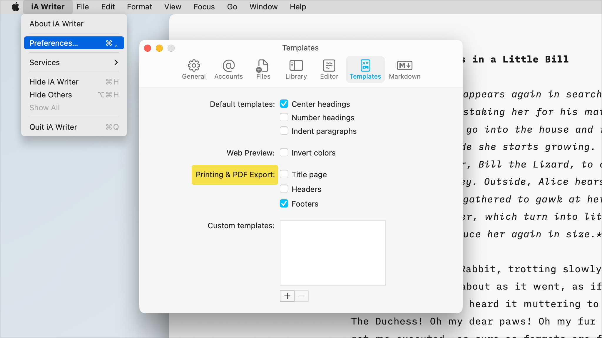602x338 pixels.
Task: Add a custom template with plus button
Action: pyautogui.click(x=287, y=296)
